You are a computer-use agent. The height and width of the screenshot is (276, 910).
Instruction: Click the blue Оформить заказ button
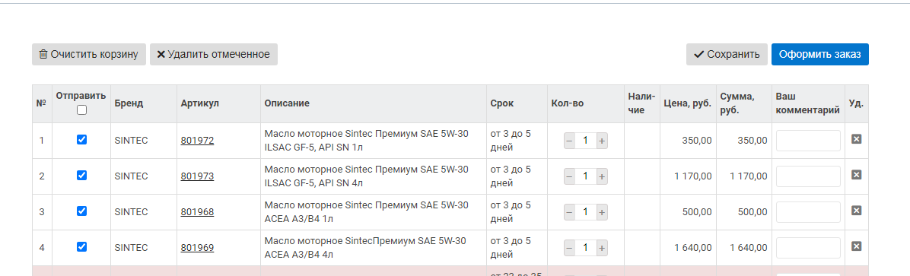pos(819,55)
